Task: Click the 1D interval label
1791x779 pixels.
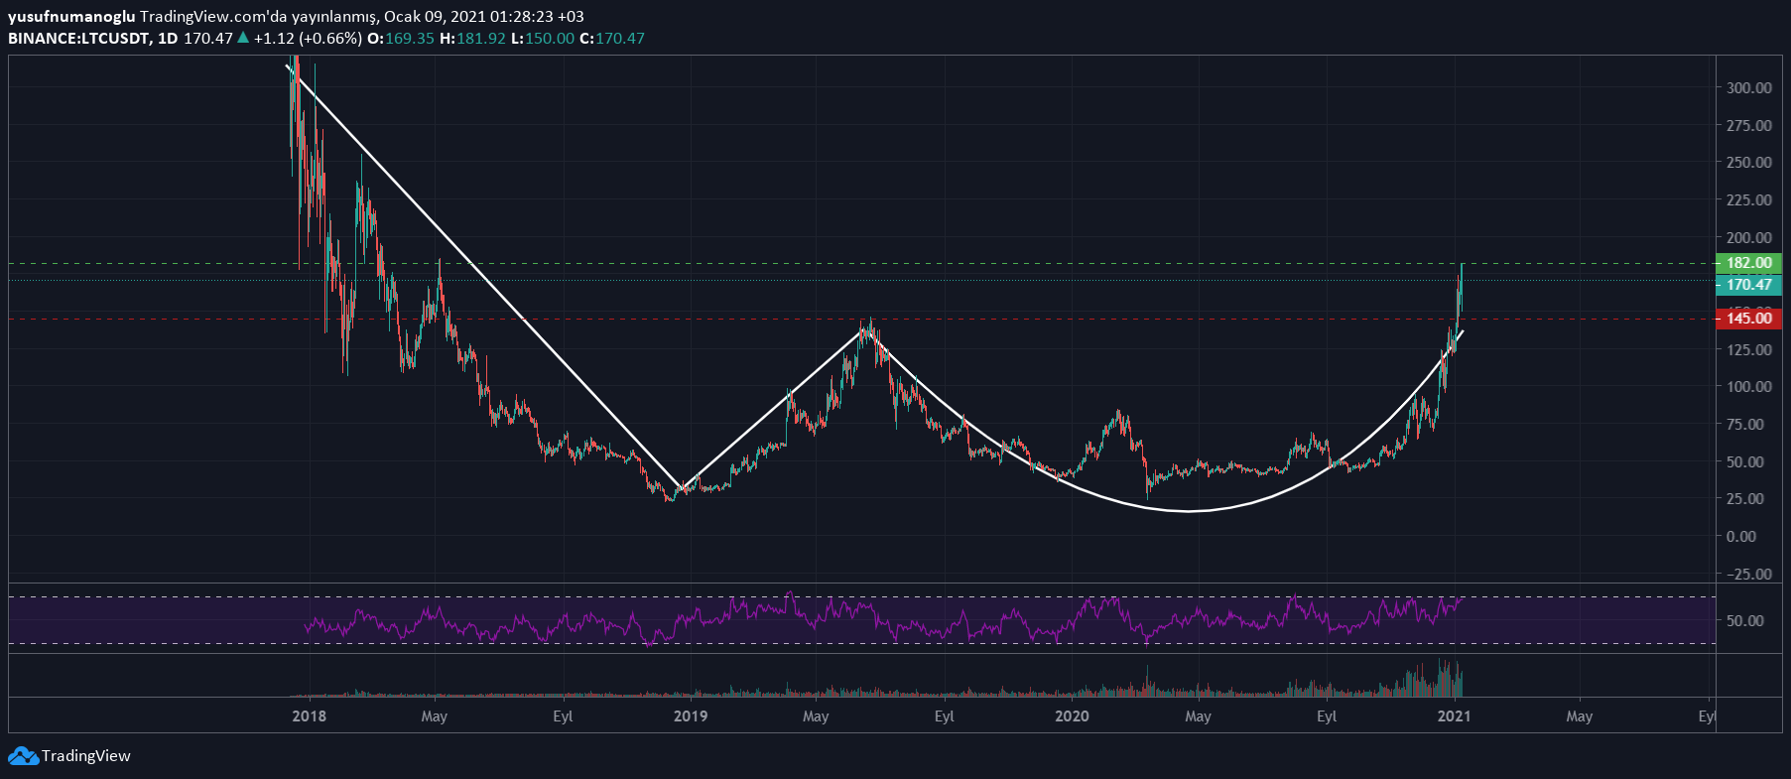Action: pos(167,39)
